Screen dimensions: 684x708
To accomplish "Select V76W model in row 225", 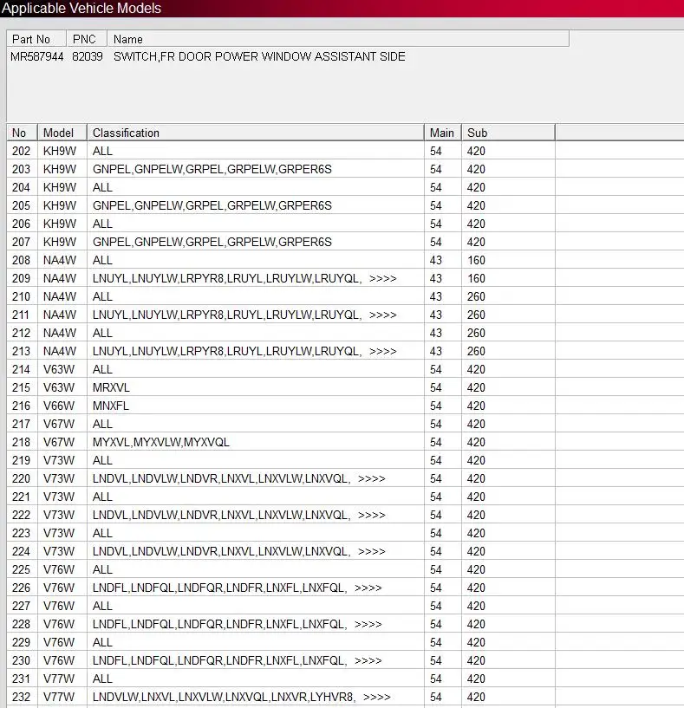I will [59, 569].
